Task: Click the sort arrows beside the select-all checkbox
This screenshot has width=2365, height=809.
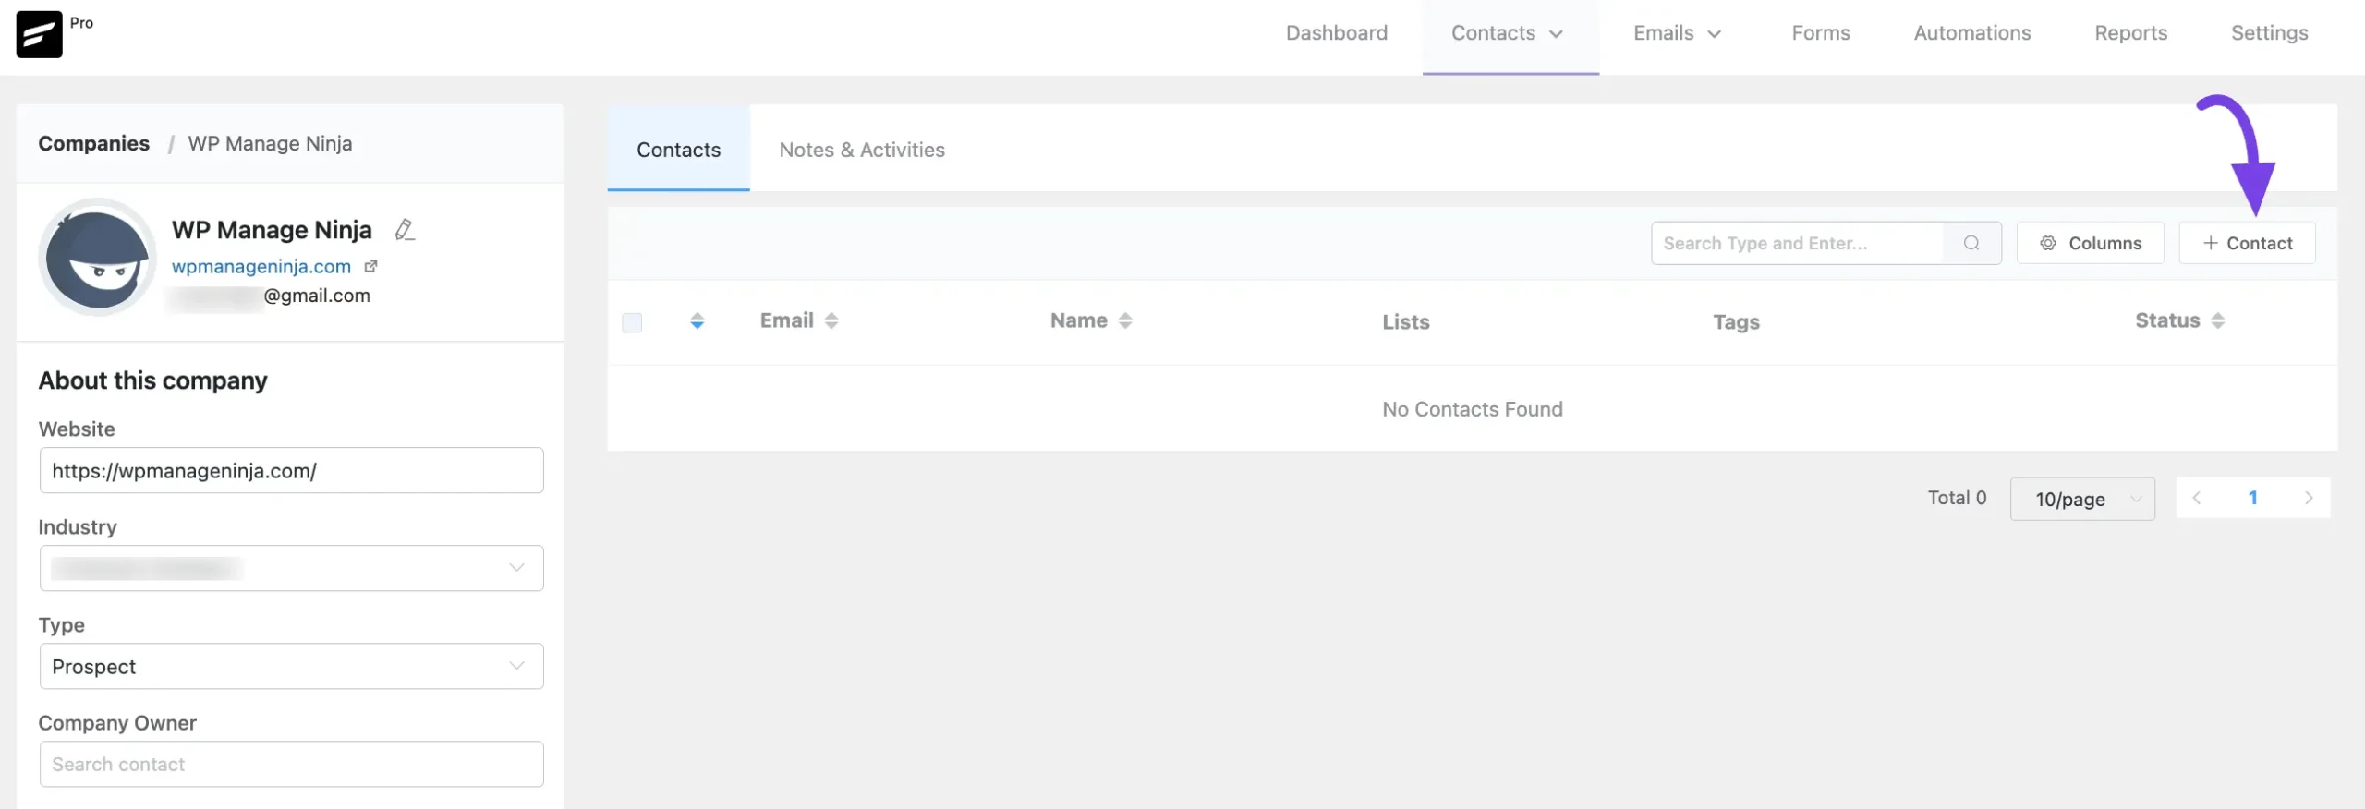Action: (x=697, y=320)
